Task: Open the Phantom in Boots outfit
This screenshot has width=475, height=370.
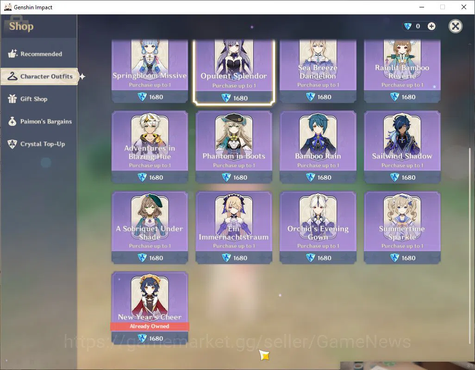Action: coord(233,147)
